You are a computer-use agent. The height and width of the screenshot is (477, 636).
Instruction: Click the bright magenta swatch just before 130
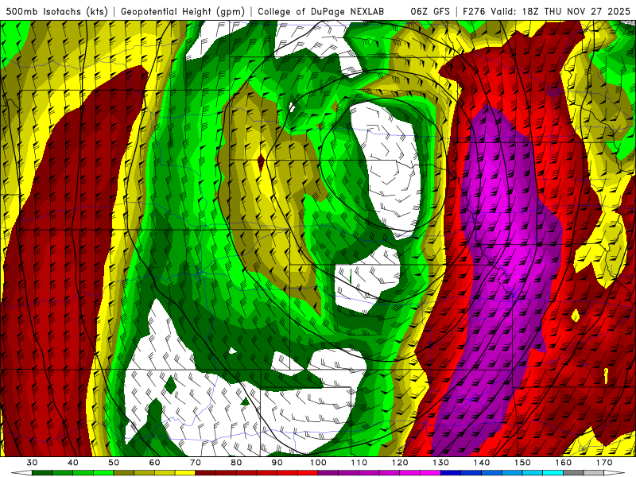(x=430, y=473)
